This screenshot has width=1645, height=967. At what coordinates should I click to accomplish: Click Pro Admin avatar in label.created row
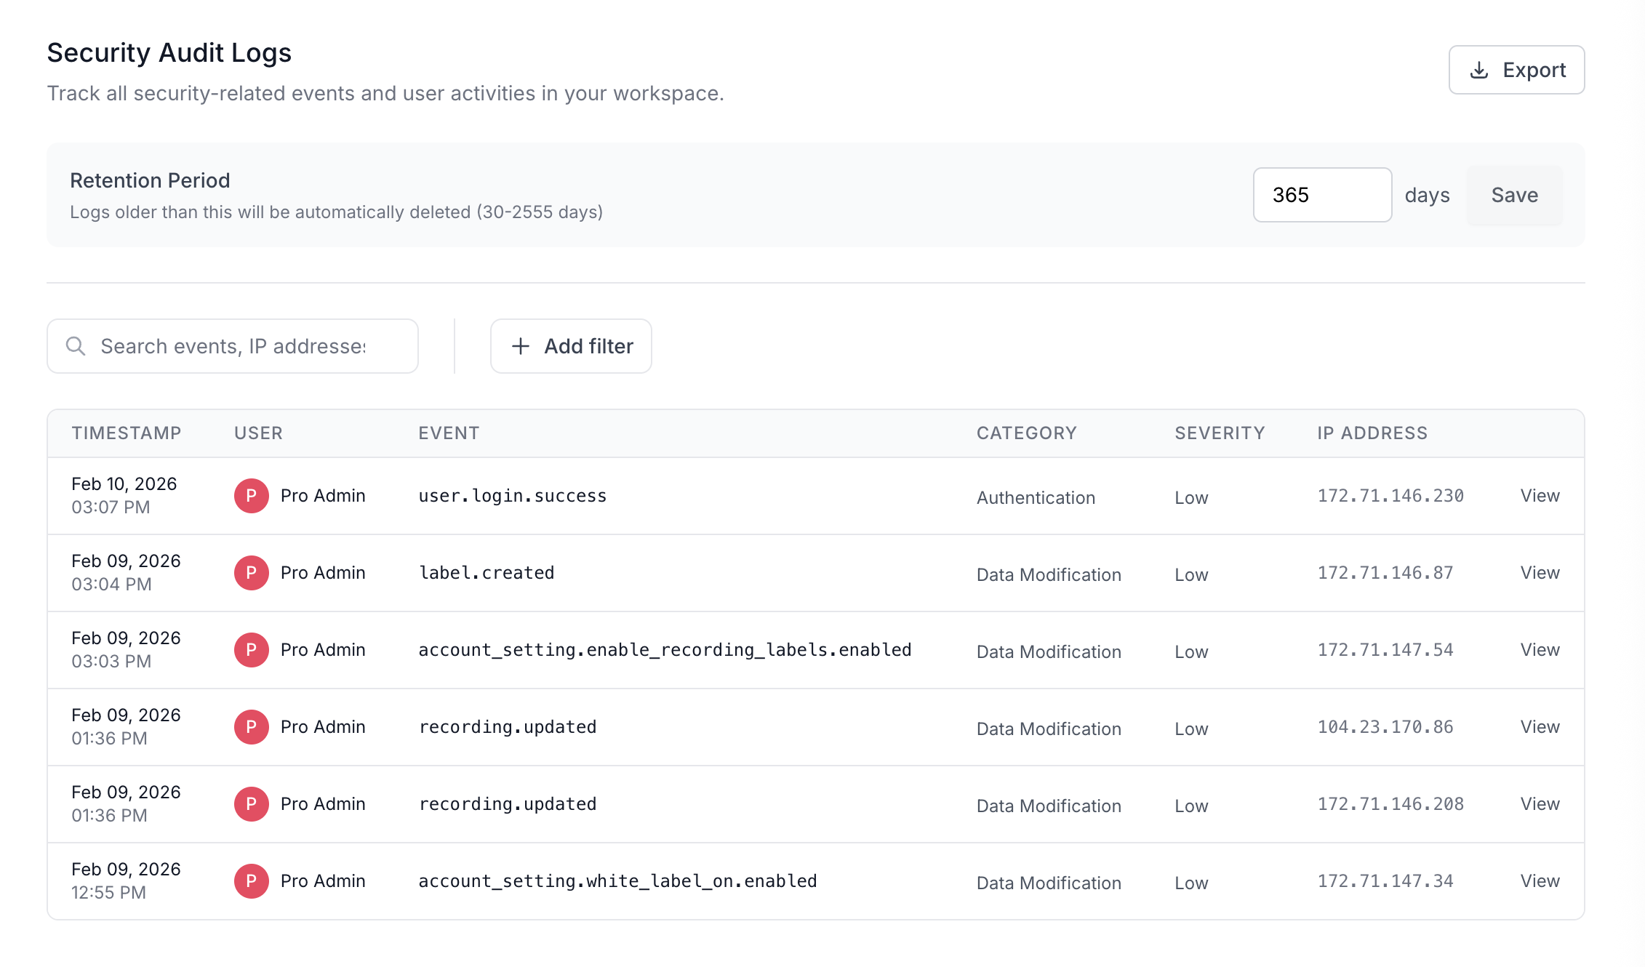coord(252,573)
